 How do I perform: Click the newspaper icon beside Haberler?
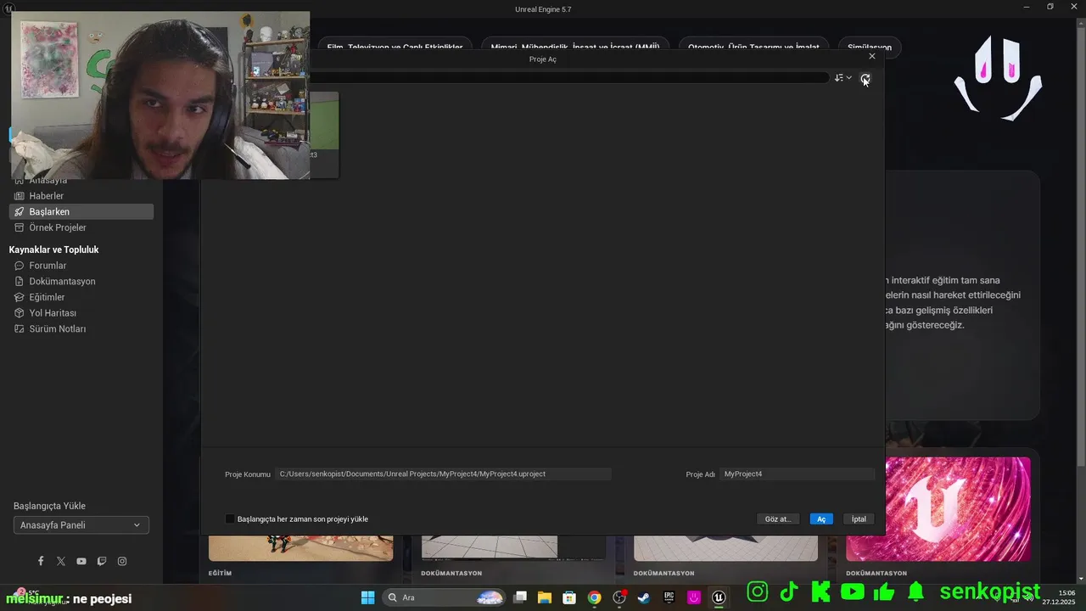click(20, 196)
